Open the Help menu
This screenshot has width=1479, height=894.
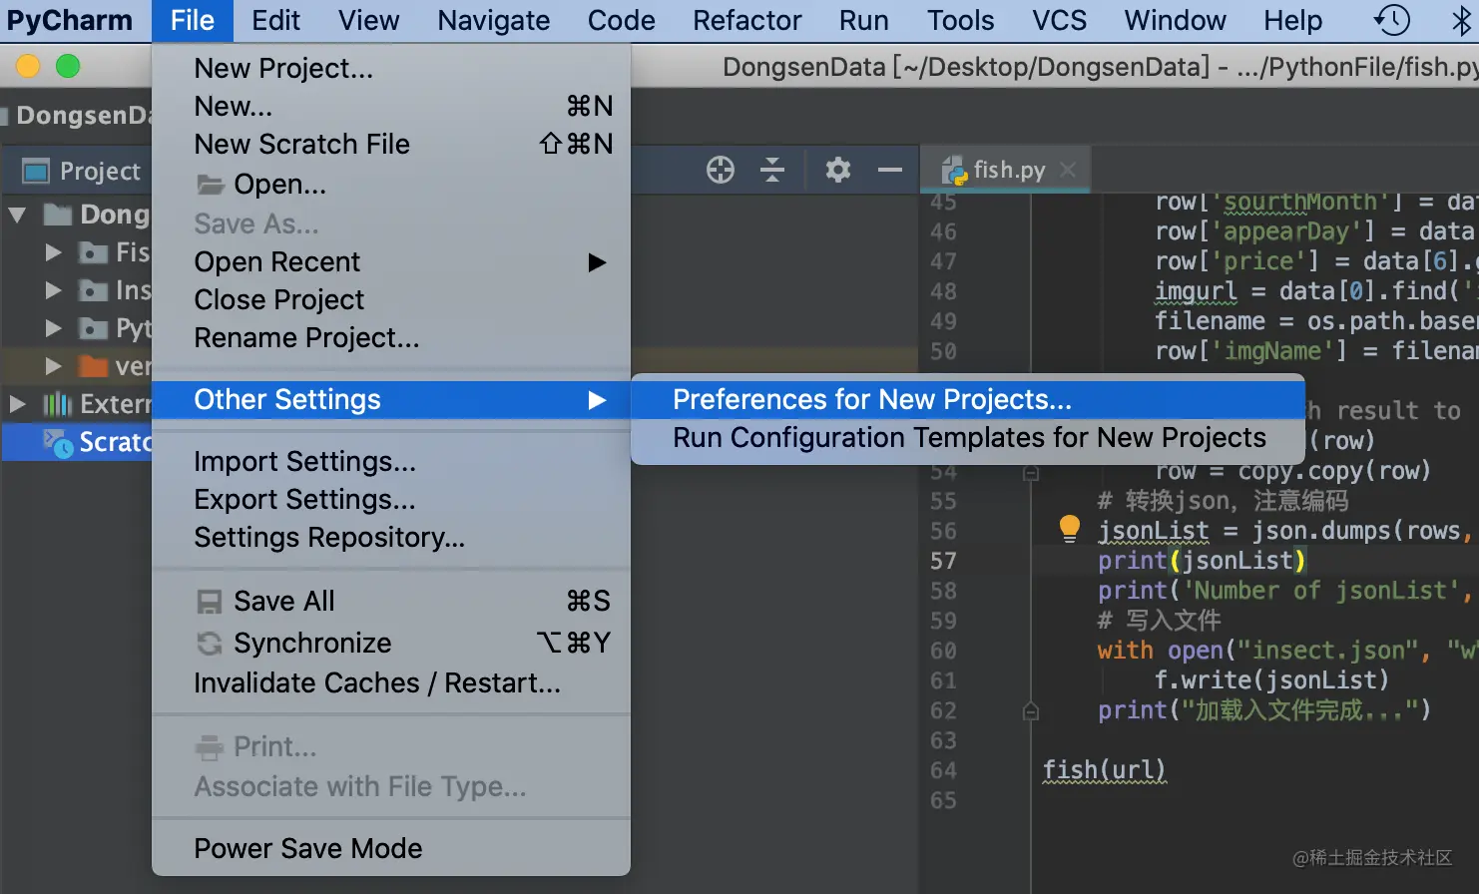click(x=1293, y=21)
